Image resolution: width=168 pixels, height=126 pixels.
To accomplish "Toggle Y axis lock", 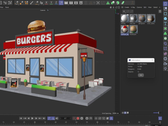I will 51,3.
